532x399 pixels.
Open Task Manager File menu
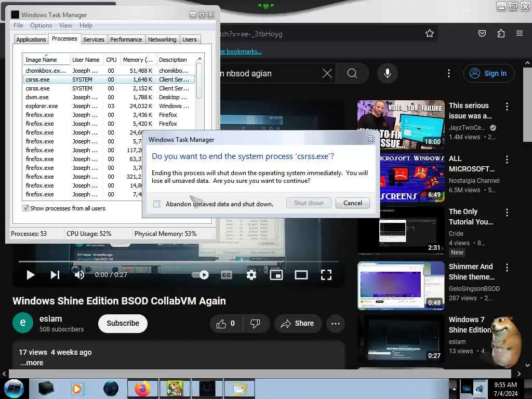(x=18, y=25)
